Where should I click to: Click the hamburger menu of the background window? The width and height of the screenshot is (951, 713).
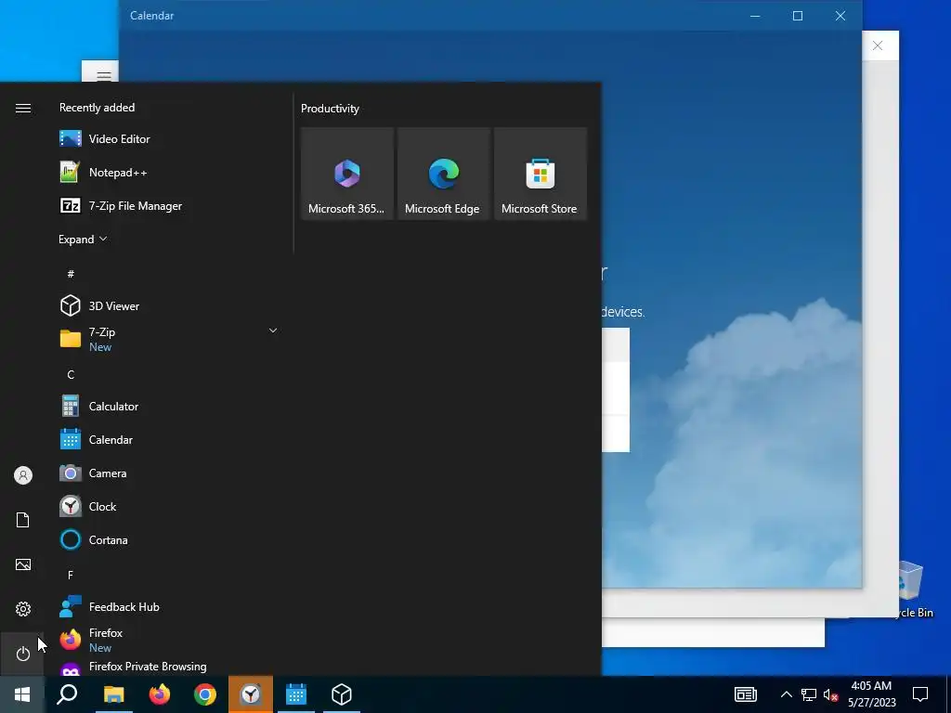[x=104, y=76]
